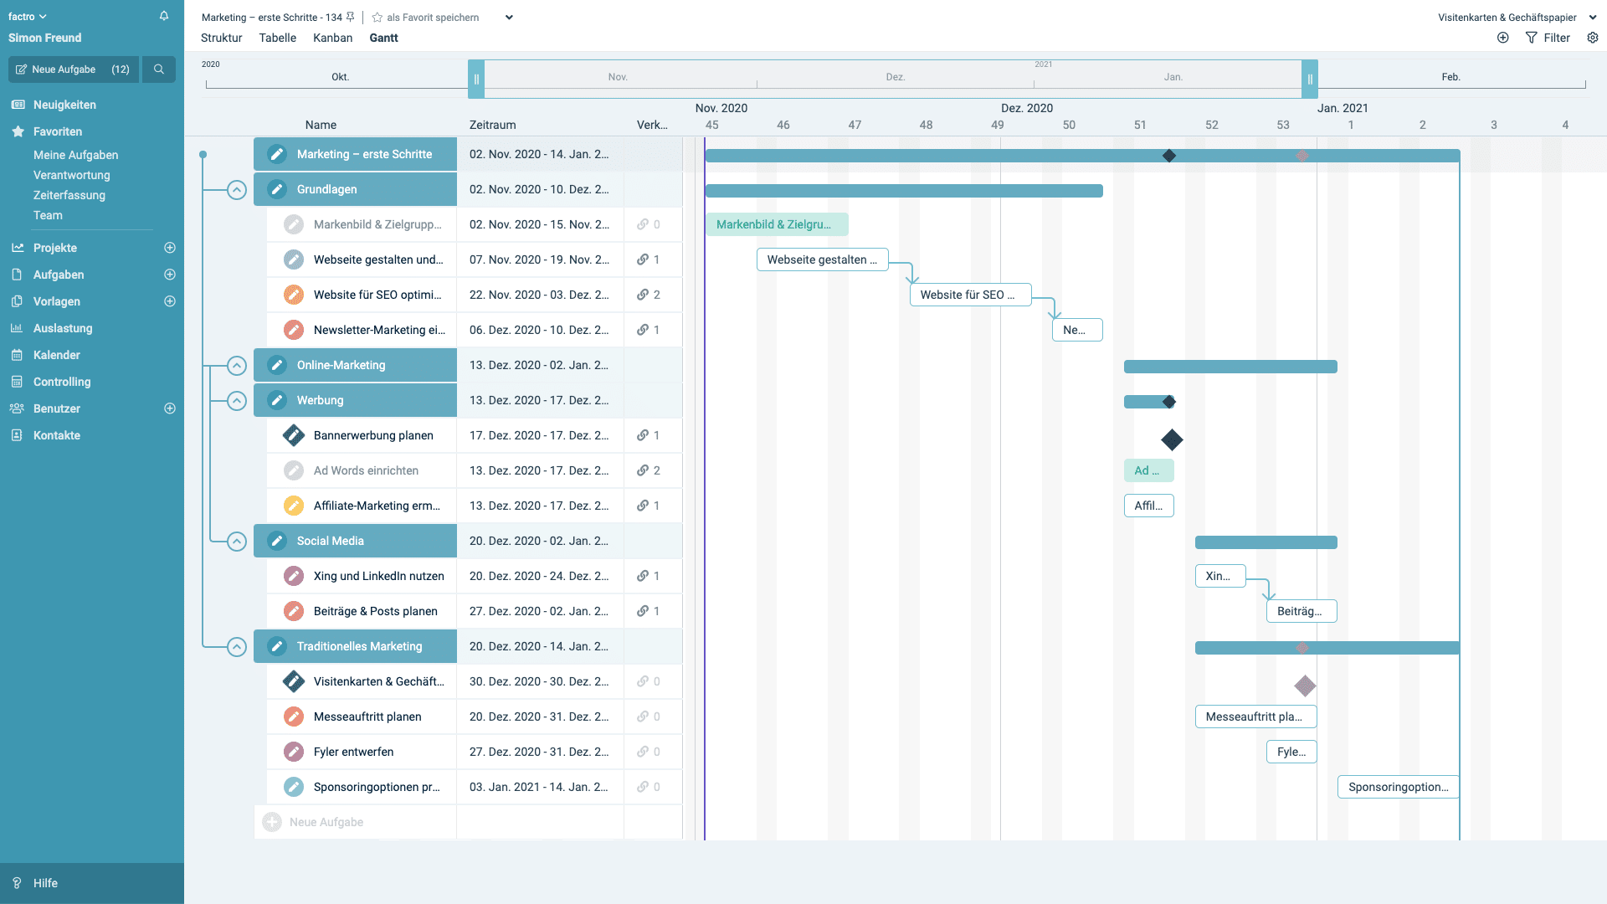Click link icon for Ad Words einrichten row
This screenshot has width=1607, height=904.
pos(643,470)
